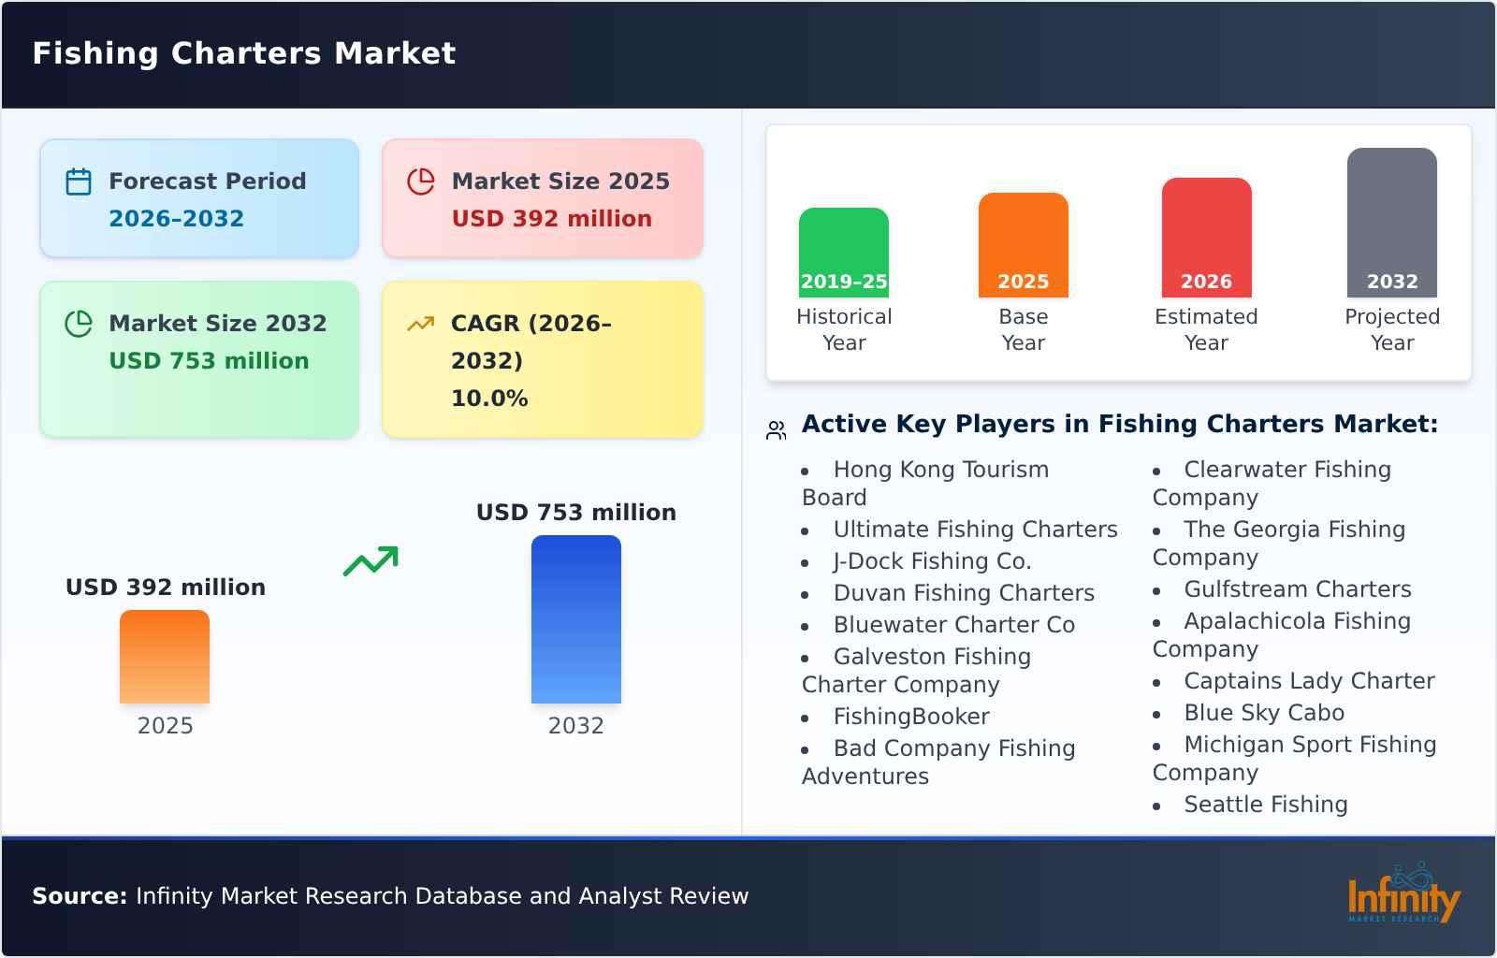This screenshot has height=958, width=1497.
Task: Click the "Active Key Players in Fishing Charters Market:" heading
Action: 1120,424
